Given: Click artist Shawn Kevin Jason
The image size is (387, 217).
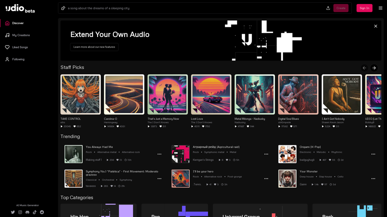Looking at the screenshot, I should 333,123.
